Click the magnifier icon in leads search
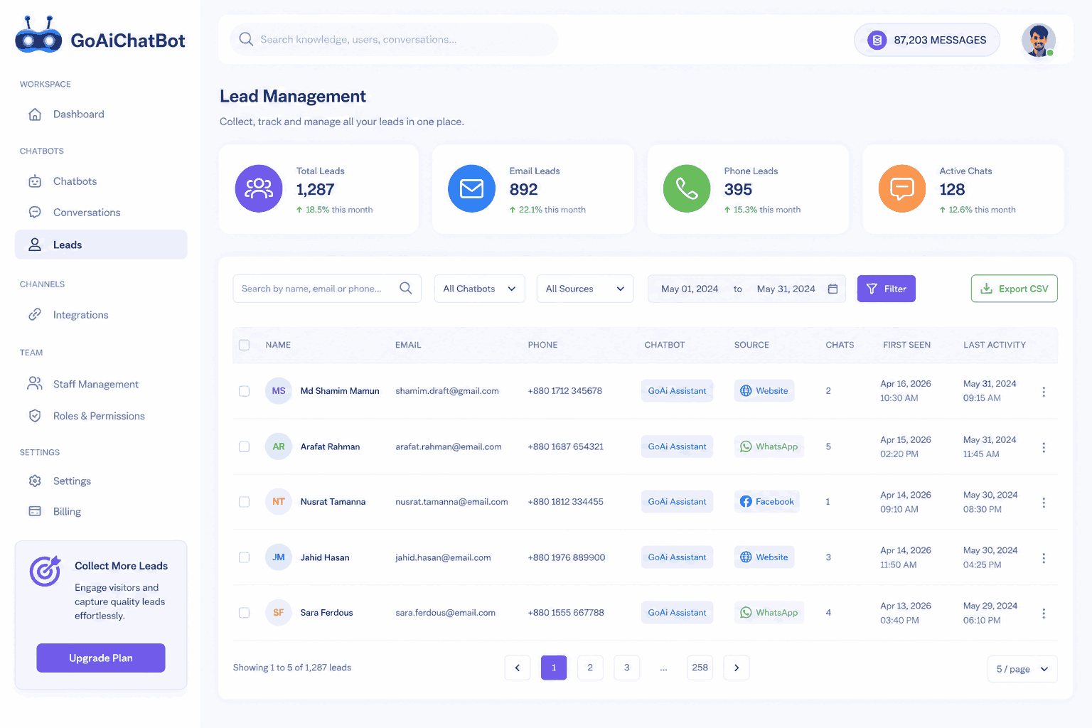The image size is (1092, 728). [x=406, y=288]
